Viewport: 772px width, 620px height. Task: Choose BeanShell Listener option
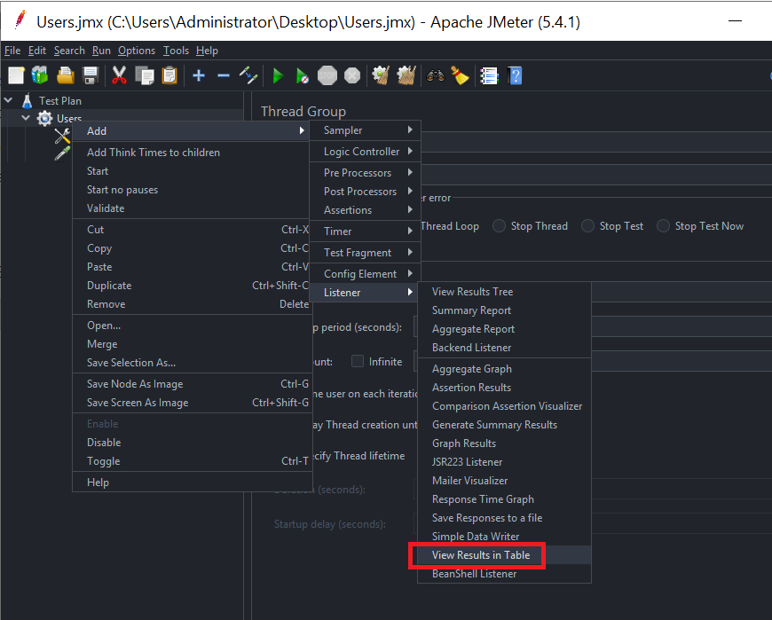(504, 574)
